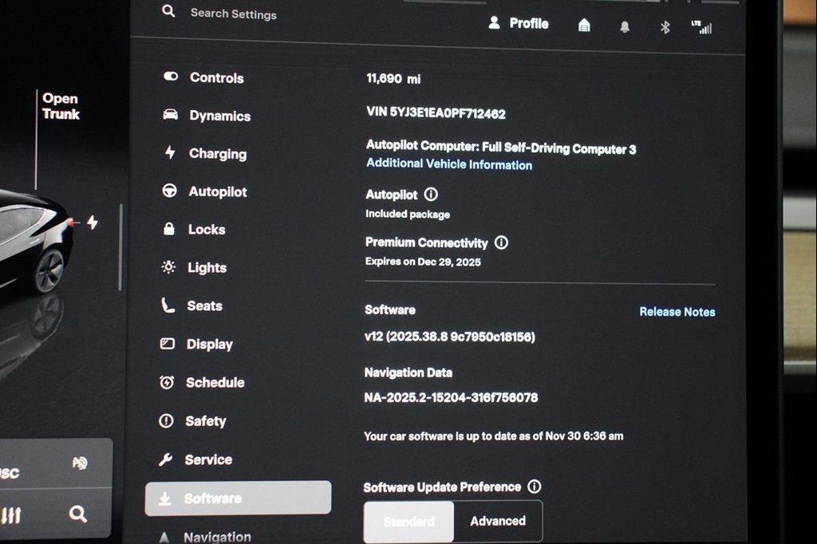Switch to Advanced software update preference
817x544 pixels.
pyautogui.click(x=498, y=521)
